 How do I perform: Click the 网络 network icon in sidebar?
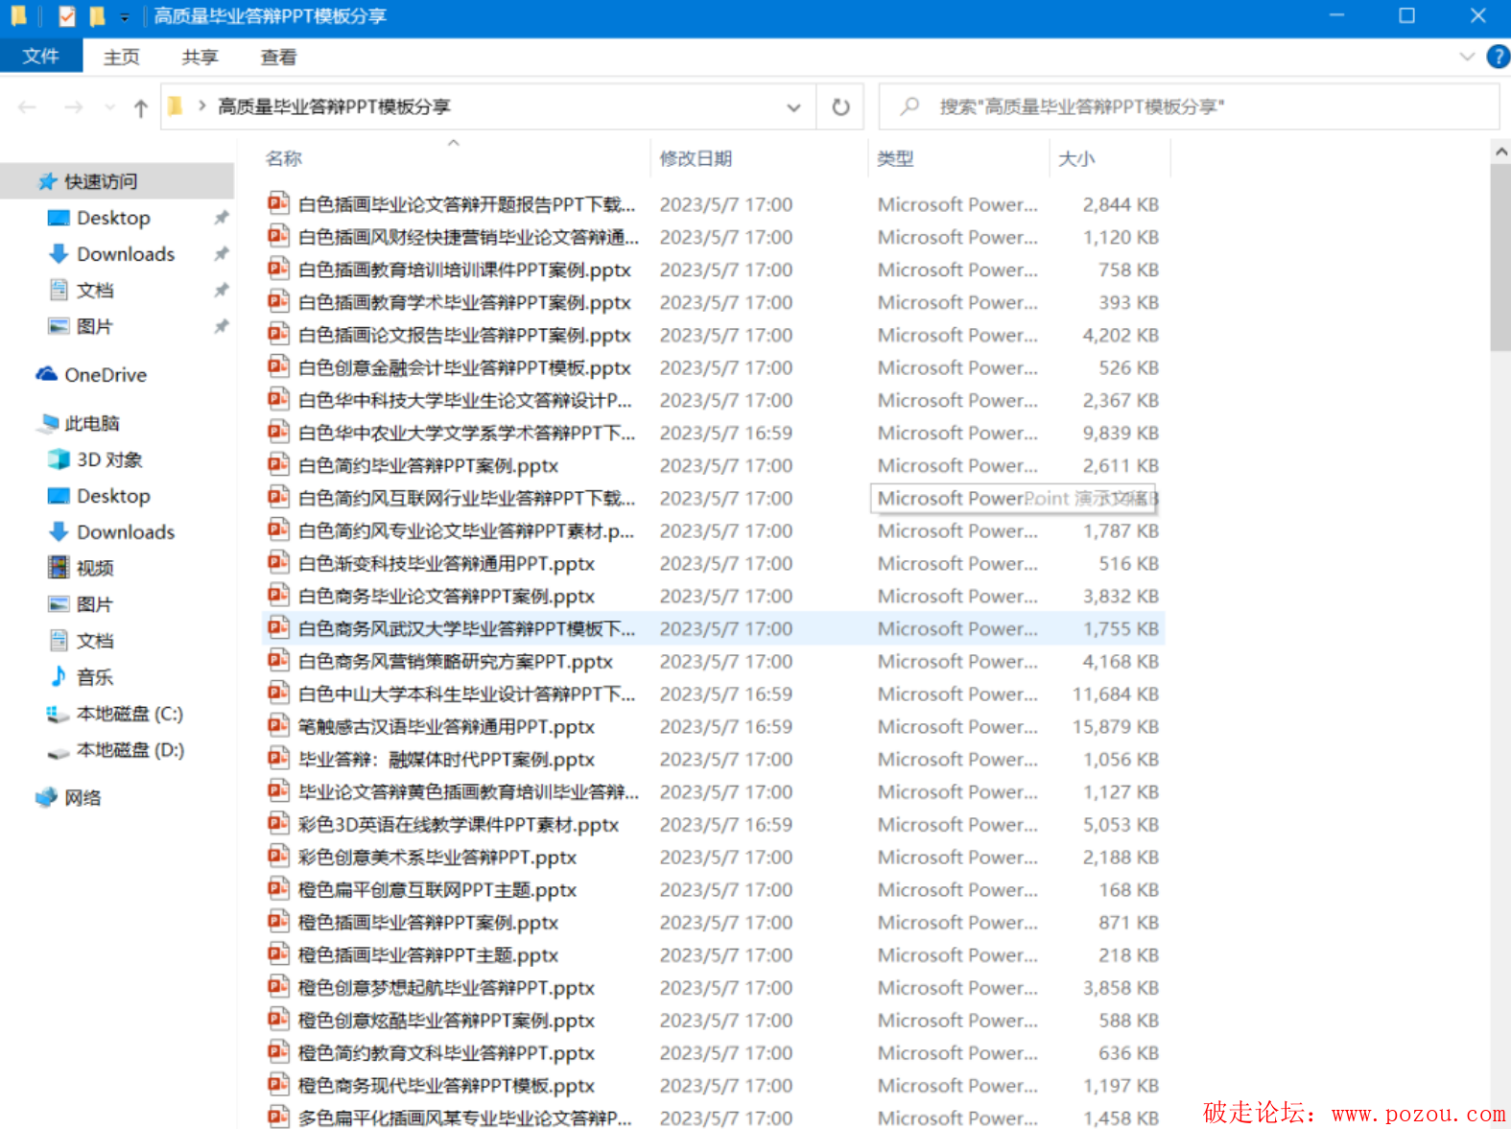[x=46, y=798]
